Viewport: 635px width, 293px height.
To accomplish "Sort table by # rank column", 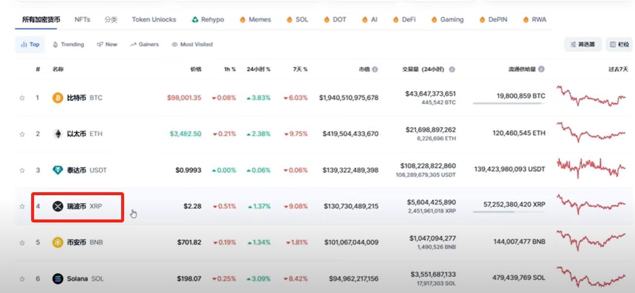I will (x=38, y=70).
